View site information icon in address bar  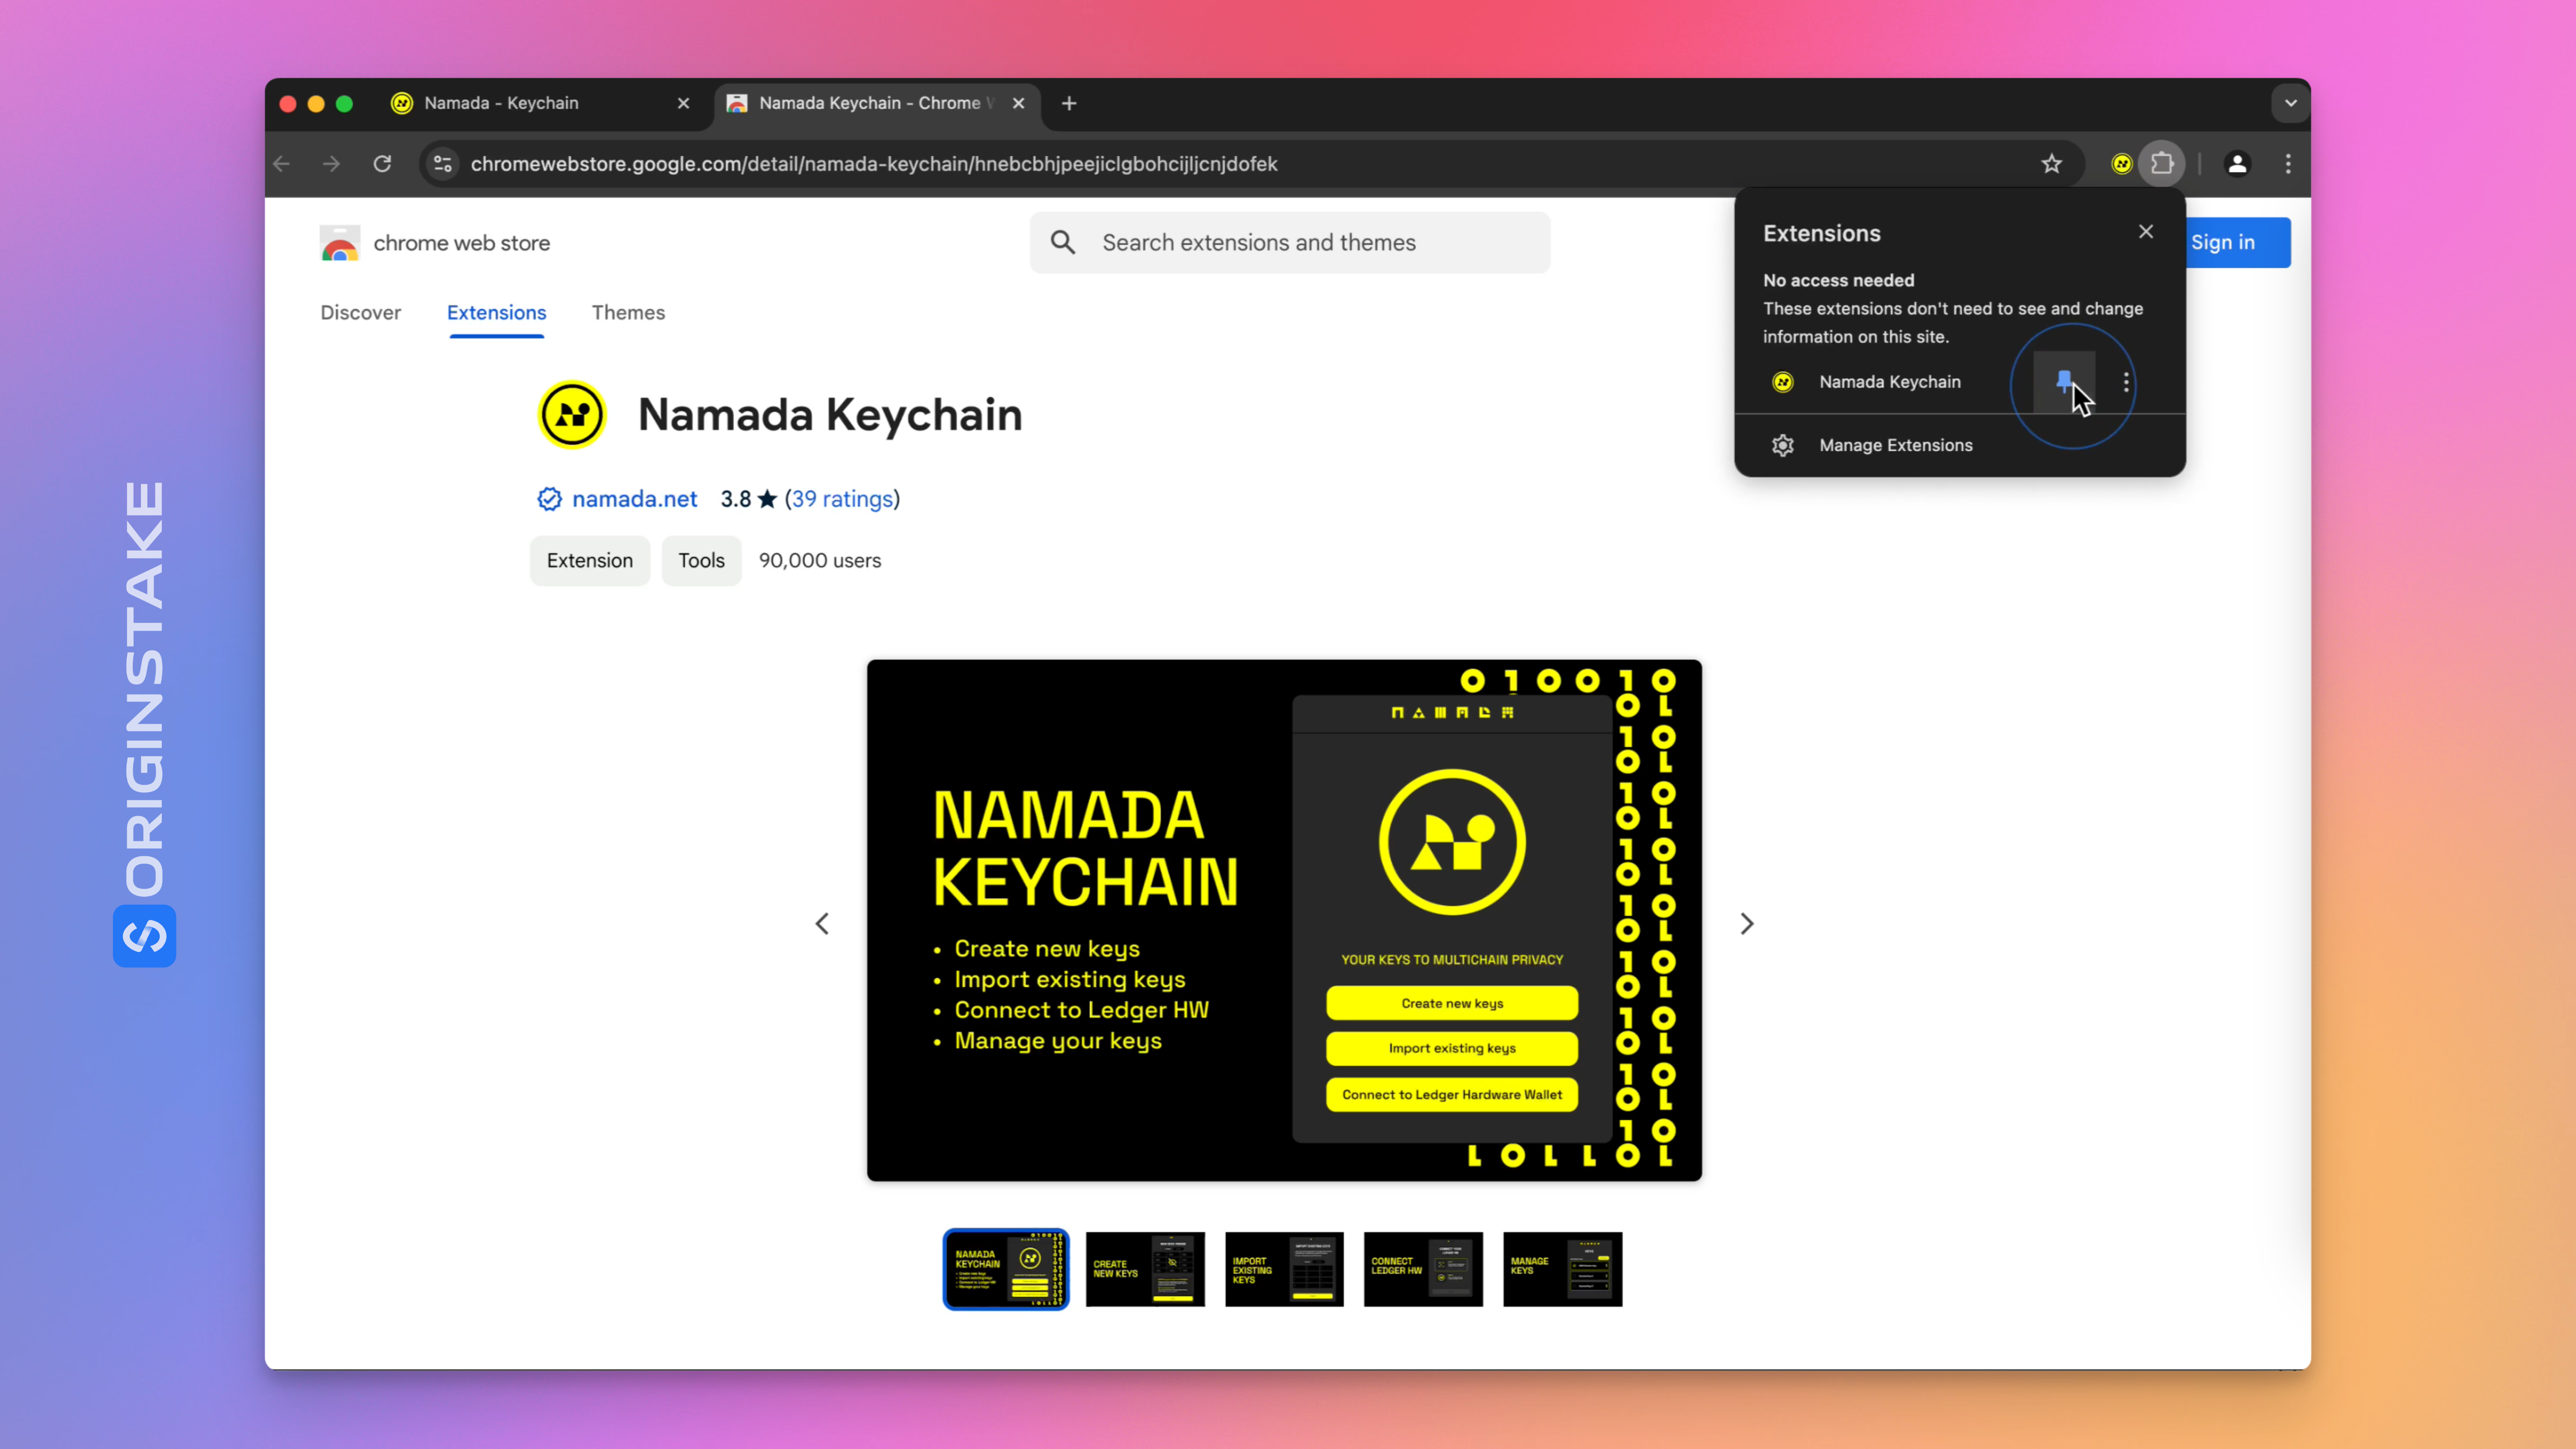[443, 163]
